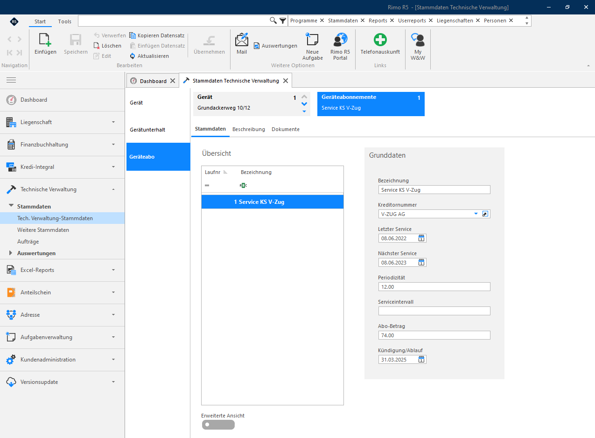Select the Stammdaten sub-tab
Image resolution: width=595 pixels, height=438 pixels.
pyautogui.click(x=210, y=129)
